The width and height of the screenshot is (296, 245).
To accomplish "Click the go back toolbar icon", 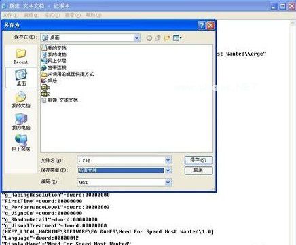I will (x=149, y=38).
